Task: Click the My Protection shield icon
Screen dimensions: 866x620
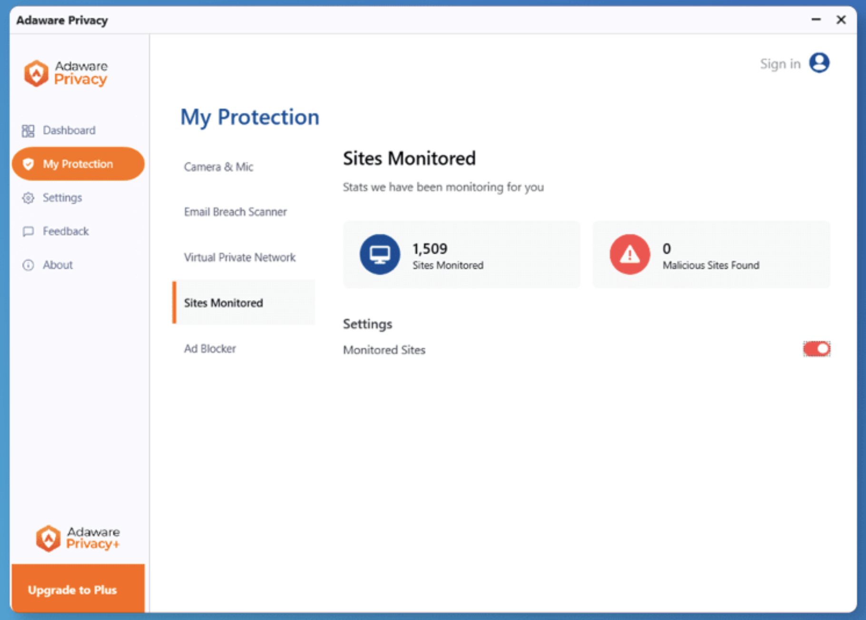Action: click(28, 164)
